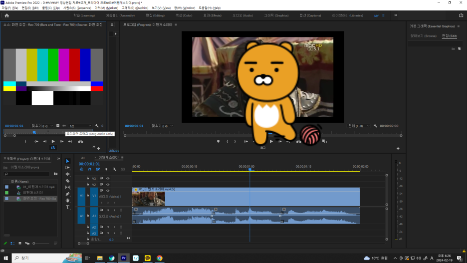
Task: Switch to the Color workspace tab
Action: click(184, 15)
